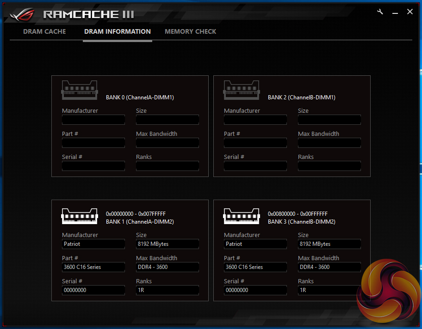Click the BANK 1 memory module icon
This screenshot has height=329, width=422.
point(80,216)
